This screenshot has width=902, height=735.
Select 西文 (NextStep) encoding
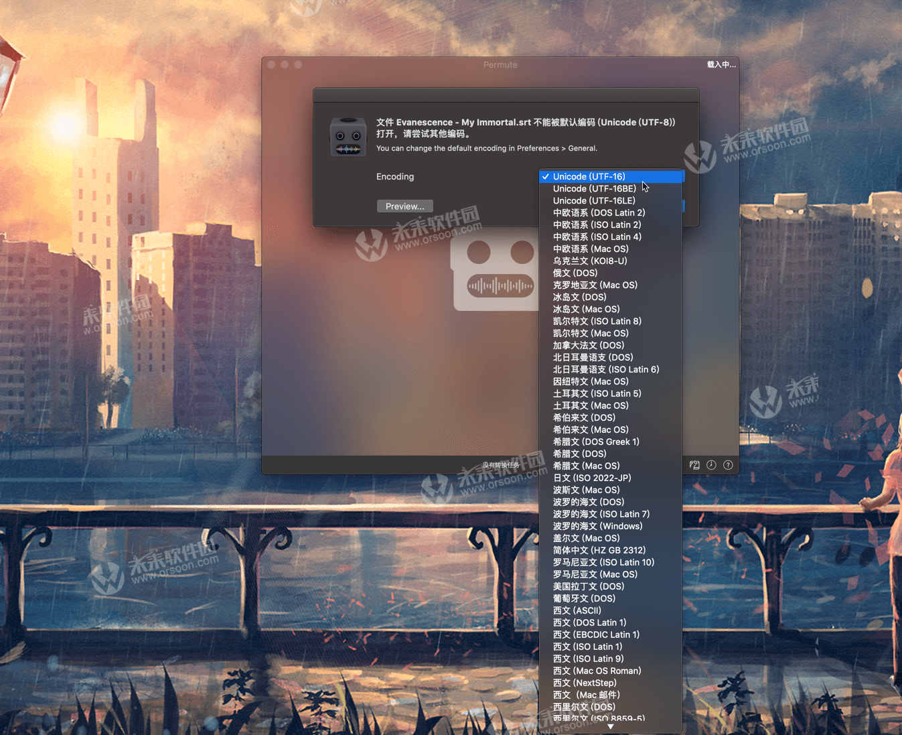point(611,683)
